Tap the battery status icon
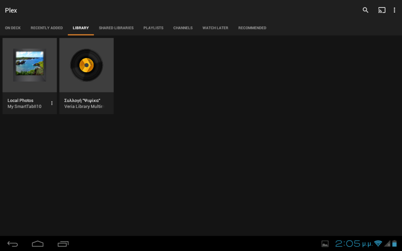This screenshot has height=251, width=402. coord(395,244)
